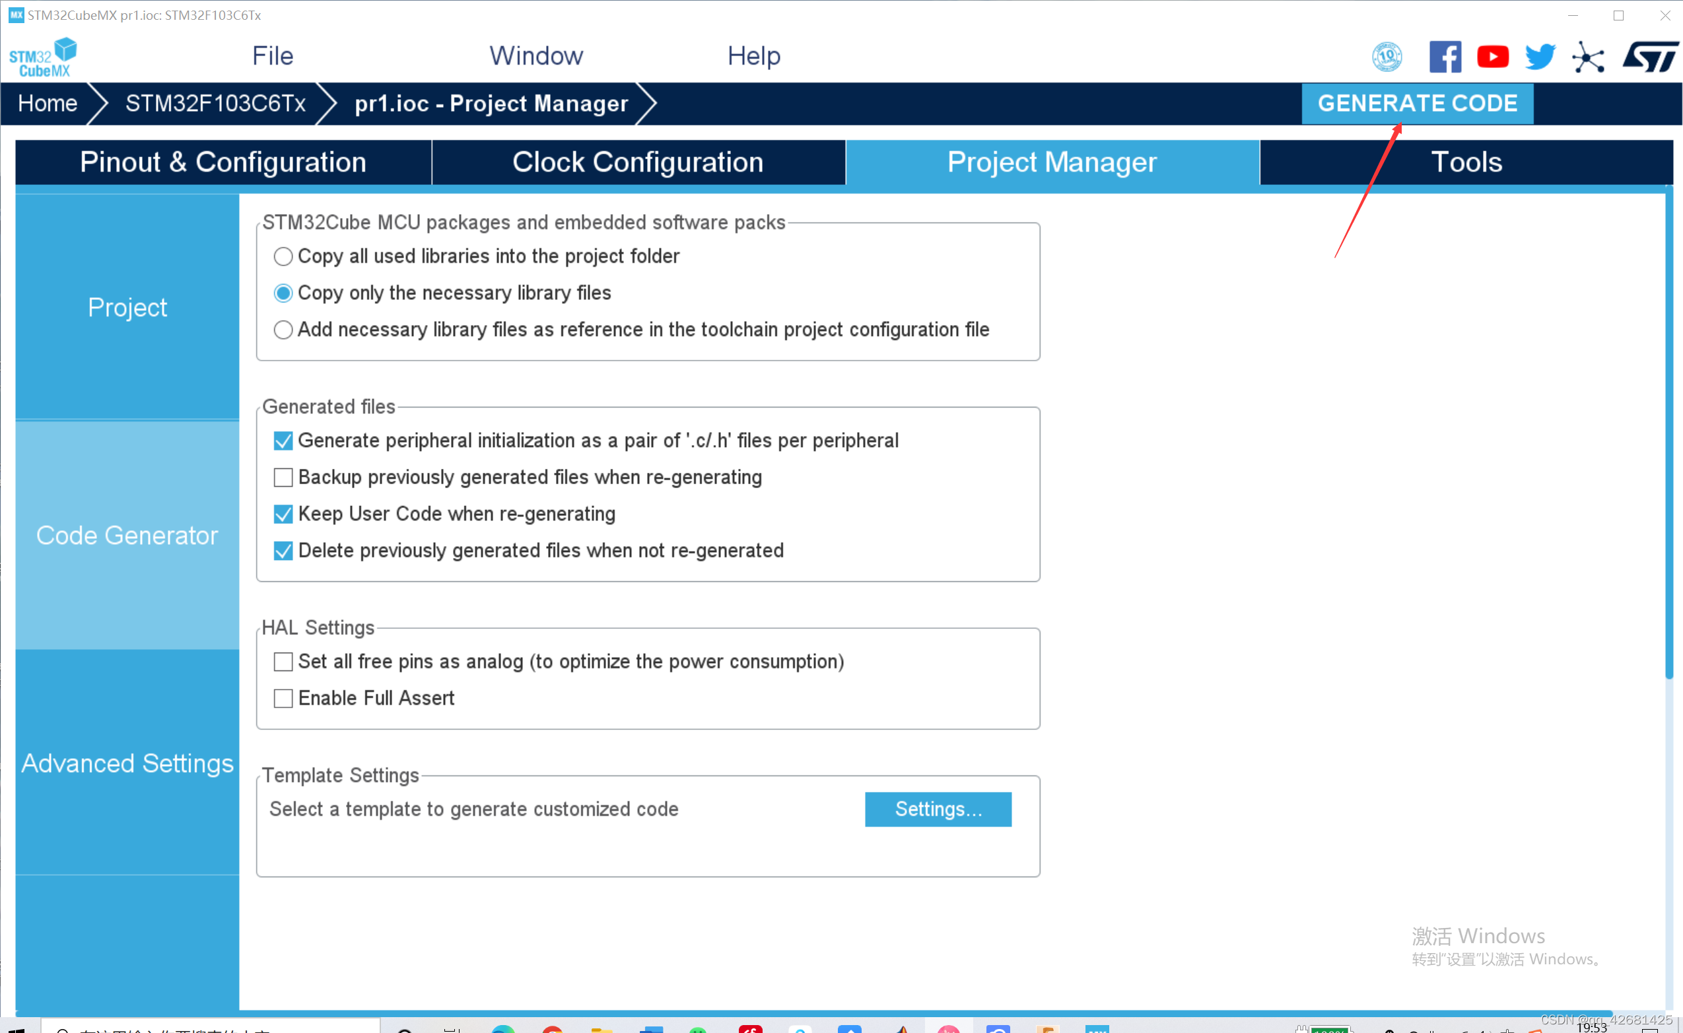Click the 'HAL Settings' group label

pos(318,628)
